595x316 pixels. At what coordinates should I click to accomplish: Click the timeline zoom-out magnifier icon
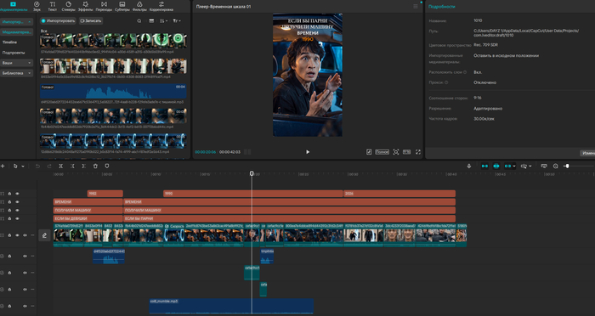coord(556,166)
